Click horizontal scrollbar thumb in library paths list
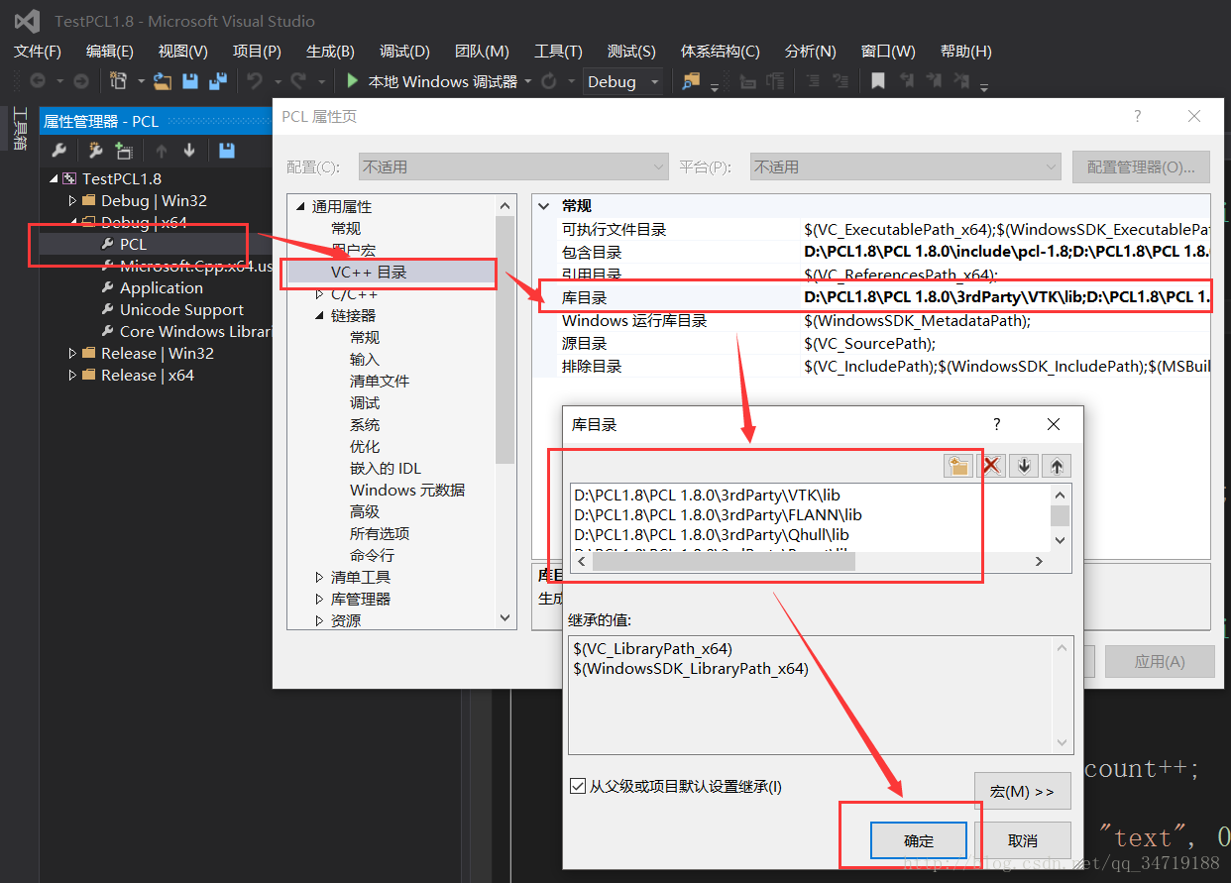The width and height of the screenshot is (1231, 883). pyautogui.click(x=724, y=561)
